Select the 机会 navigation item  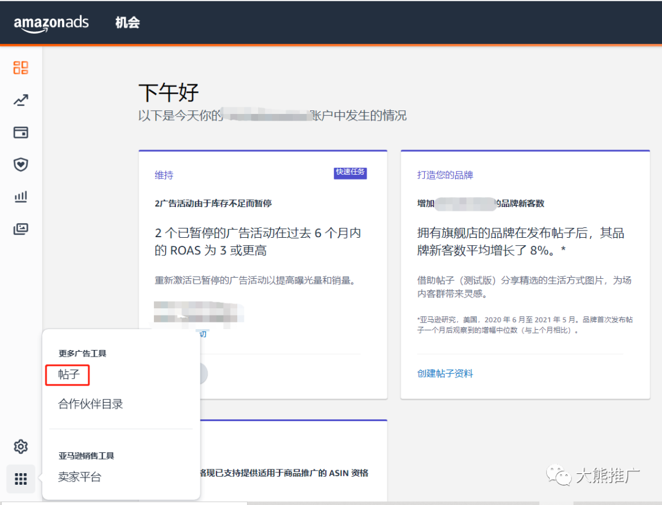click(x=127, y=23)
